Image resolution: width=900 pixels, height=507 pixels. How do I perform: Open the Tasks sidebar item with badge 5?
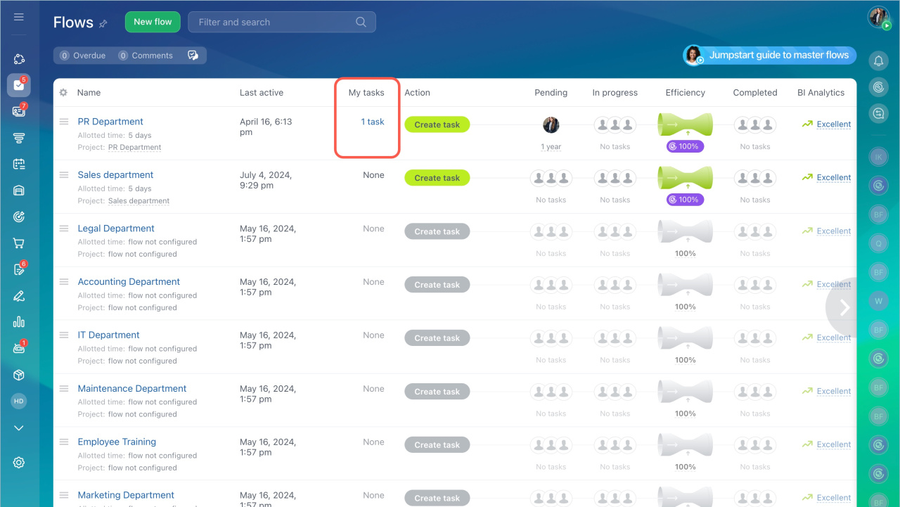pyautogui.click(x=19, y=85)
